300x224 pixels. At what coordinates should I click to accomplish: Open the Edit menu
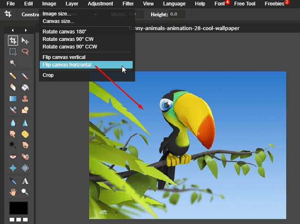click(28, 4)
